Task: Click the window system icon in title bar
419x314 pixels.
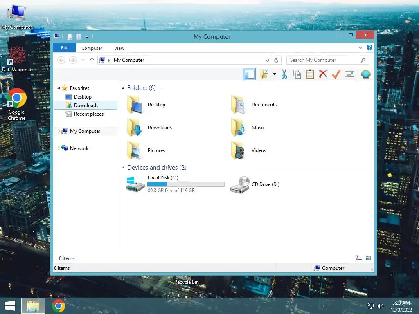Action: point(56,36)
